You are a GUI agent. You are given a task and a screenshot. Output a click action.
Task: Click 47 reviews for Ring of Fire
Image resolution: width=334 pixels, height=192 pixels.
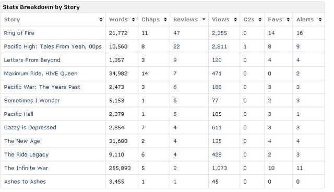[176, 33]
